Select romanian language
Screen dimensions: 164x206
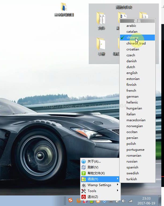coord(137,156)
